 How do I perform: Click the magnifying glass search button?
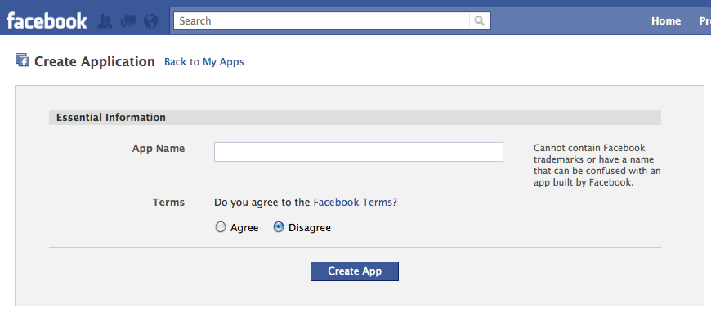point(479,21)
